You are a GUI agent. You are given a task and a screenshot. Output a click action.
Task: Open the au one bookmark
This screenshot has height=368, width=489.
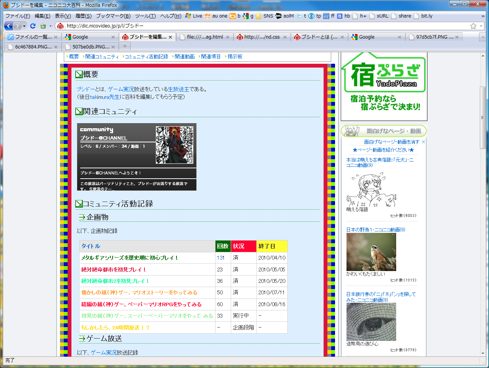(216, 16)
